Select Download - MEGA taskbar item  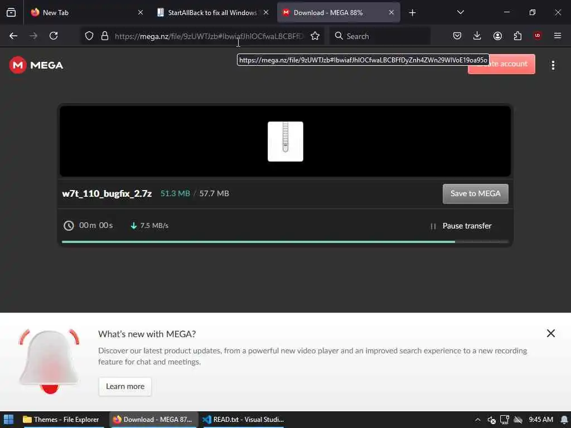(153, 420)
